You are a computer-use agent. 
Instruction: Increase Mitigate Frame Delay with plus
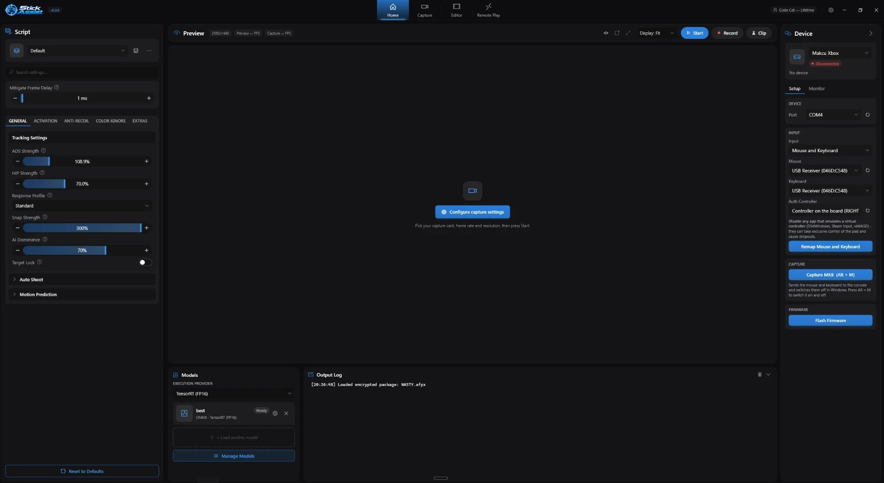(x=149, y=98)
